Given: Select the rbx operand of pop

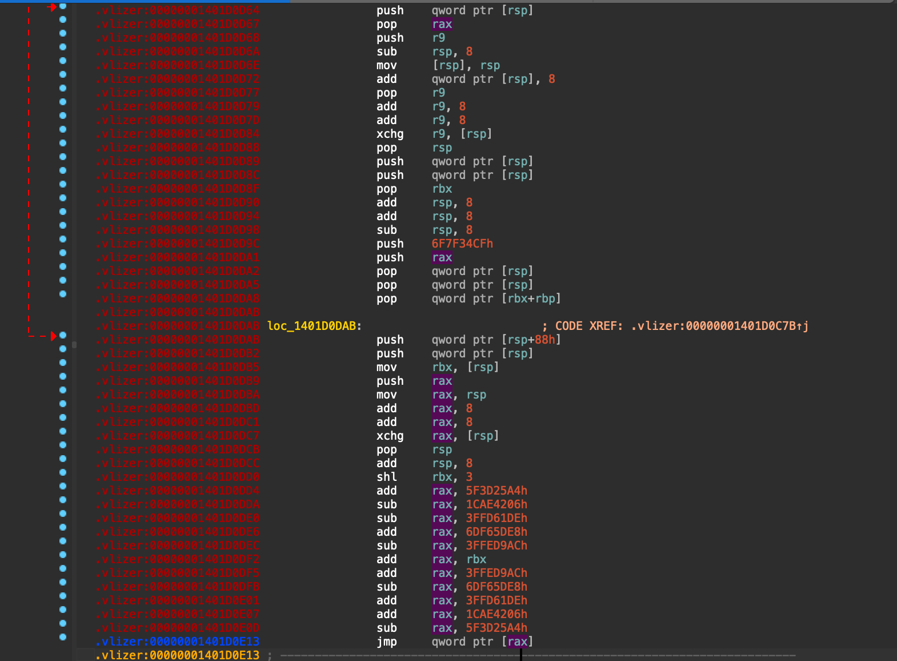Looking at the screenshot, I should pyautogui.click(x=442, y=189).
